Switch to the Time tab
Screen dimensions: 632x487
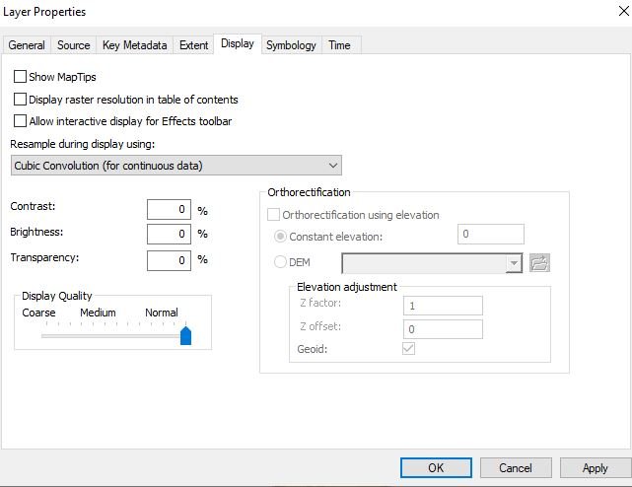point(339,45)
